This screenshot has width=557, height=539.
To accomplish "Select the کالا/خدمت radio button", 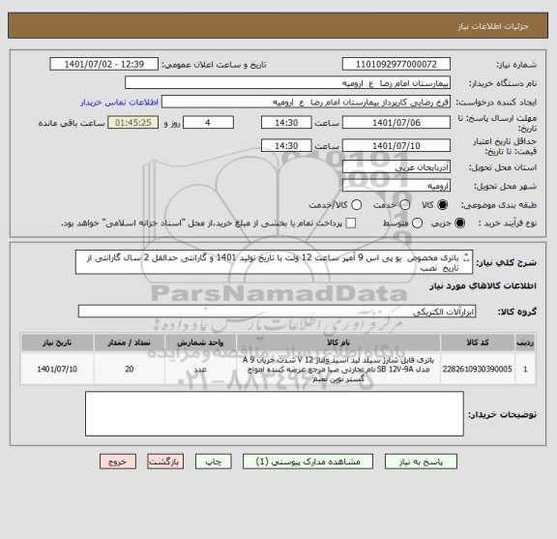I will (356, 205).
